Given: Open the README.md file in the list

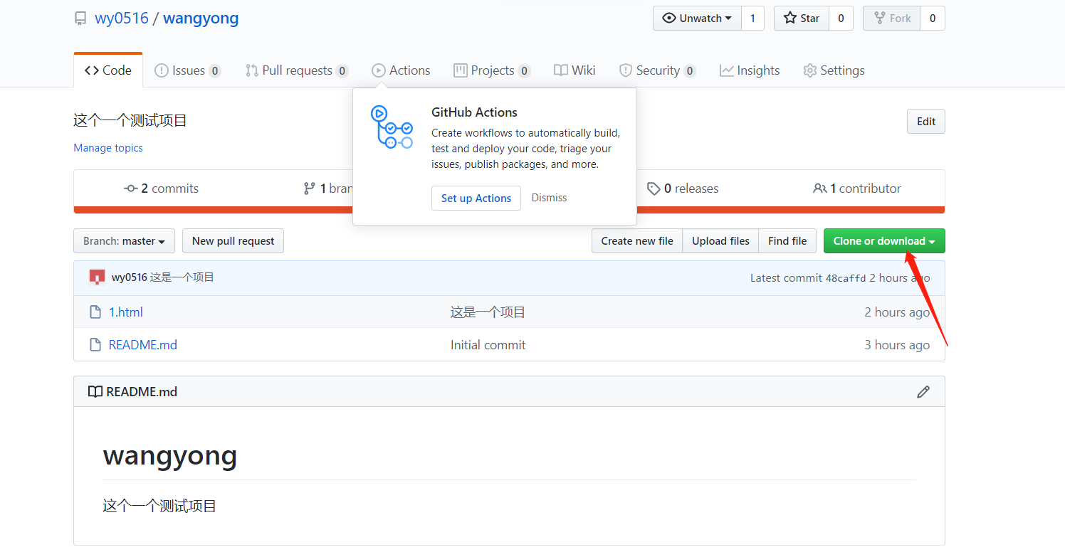Looking at the screenshot, I should 143,345.
